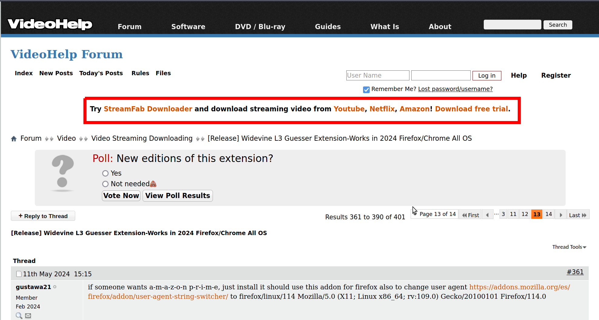Click the thread title in the breadcrumb
The height and width of the screenshot is (320, 599).
[x=340, y=138]
